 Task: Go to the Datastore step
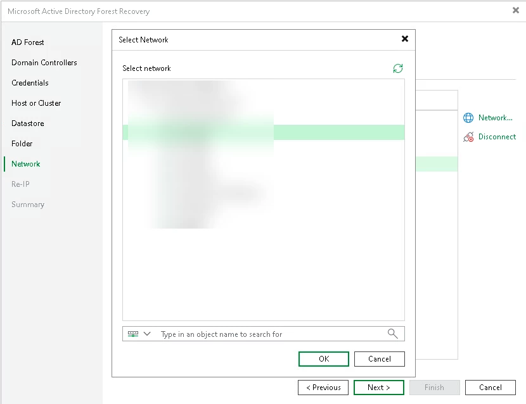(28, 123)
